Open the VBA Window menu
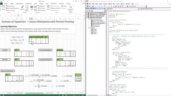This screenshot has height=96, width=171. point(128,4)
